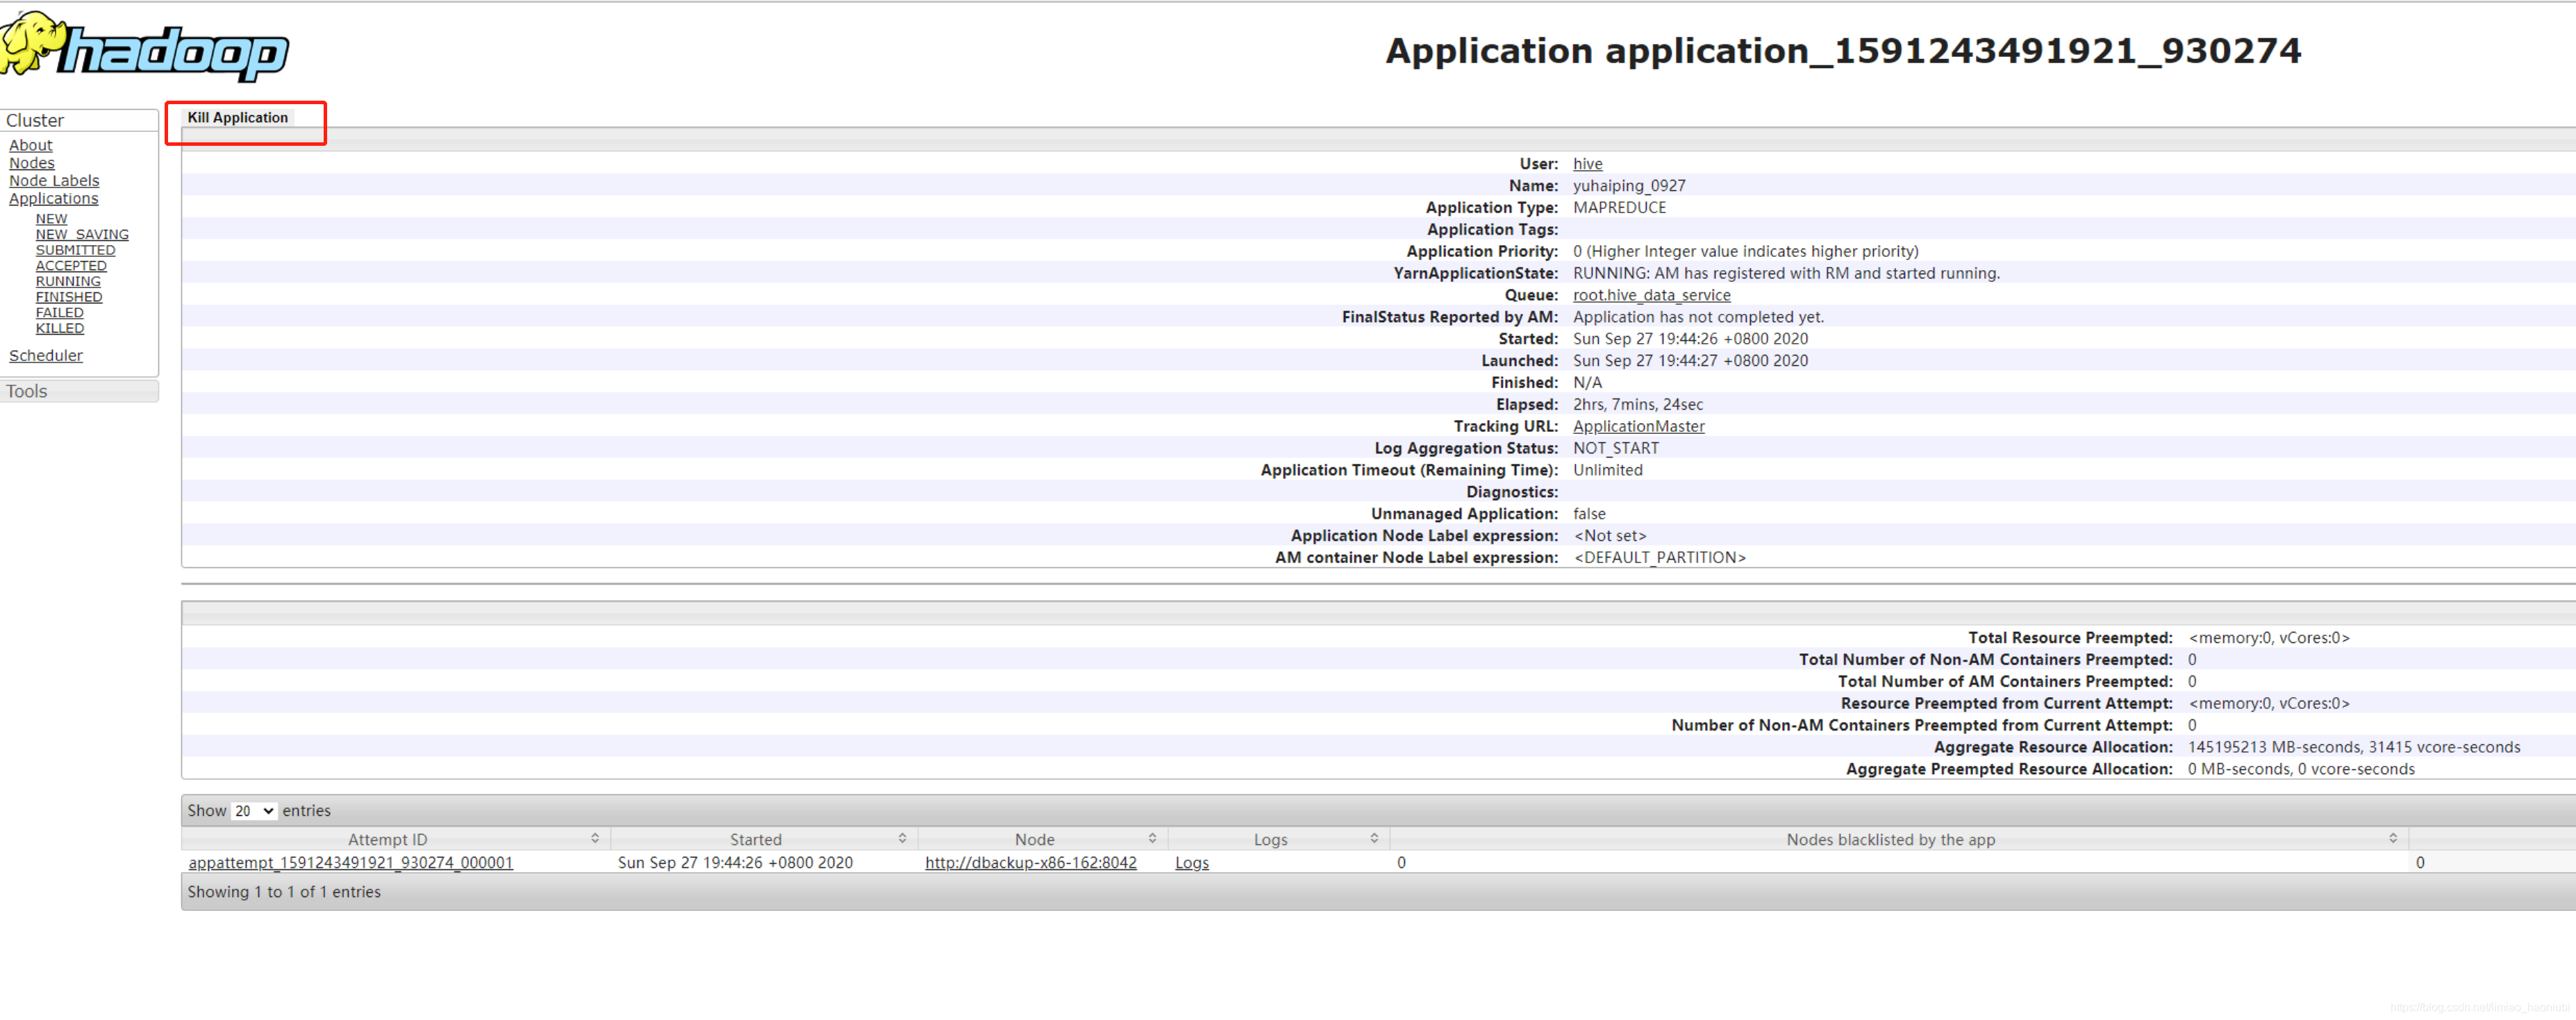Collapse the Cluster sidebar section

pyautogui.click(x=35, y=120)
